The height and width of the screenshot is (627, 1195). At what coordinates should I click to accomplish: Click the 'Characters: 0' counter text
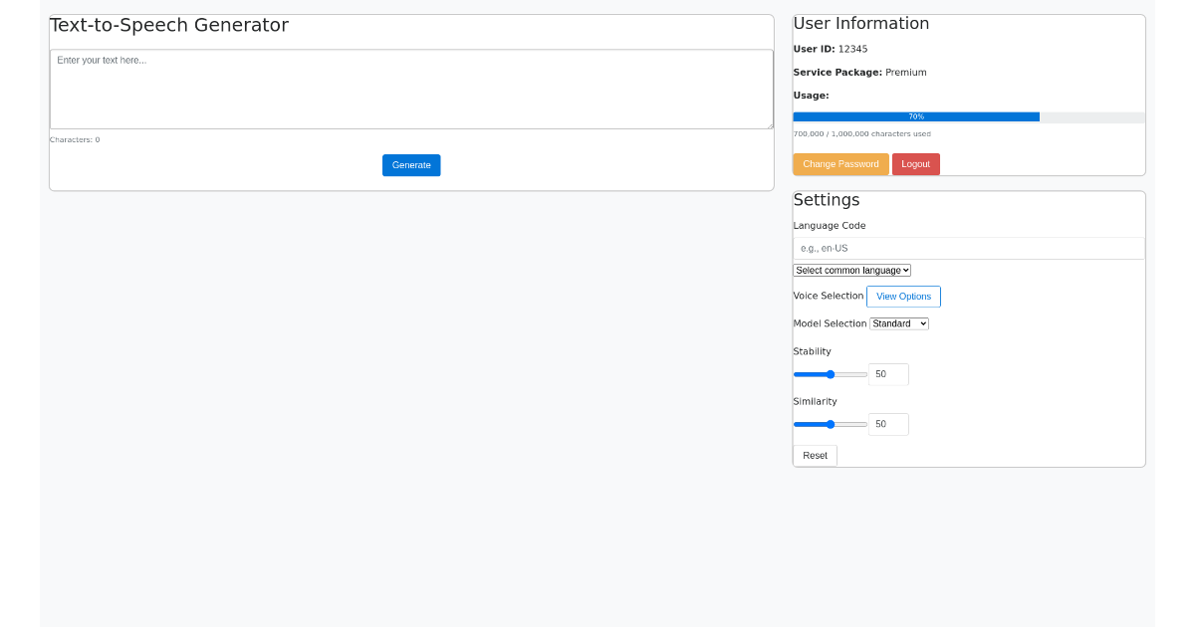pos(75,140)
